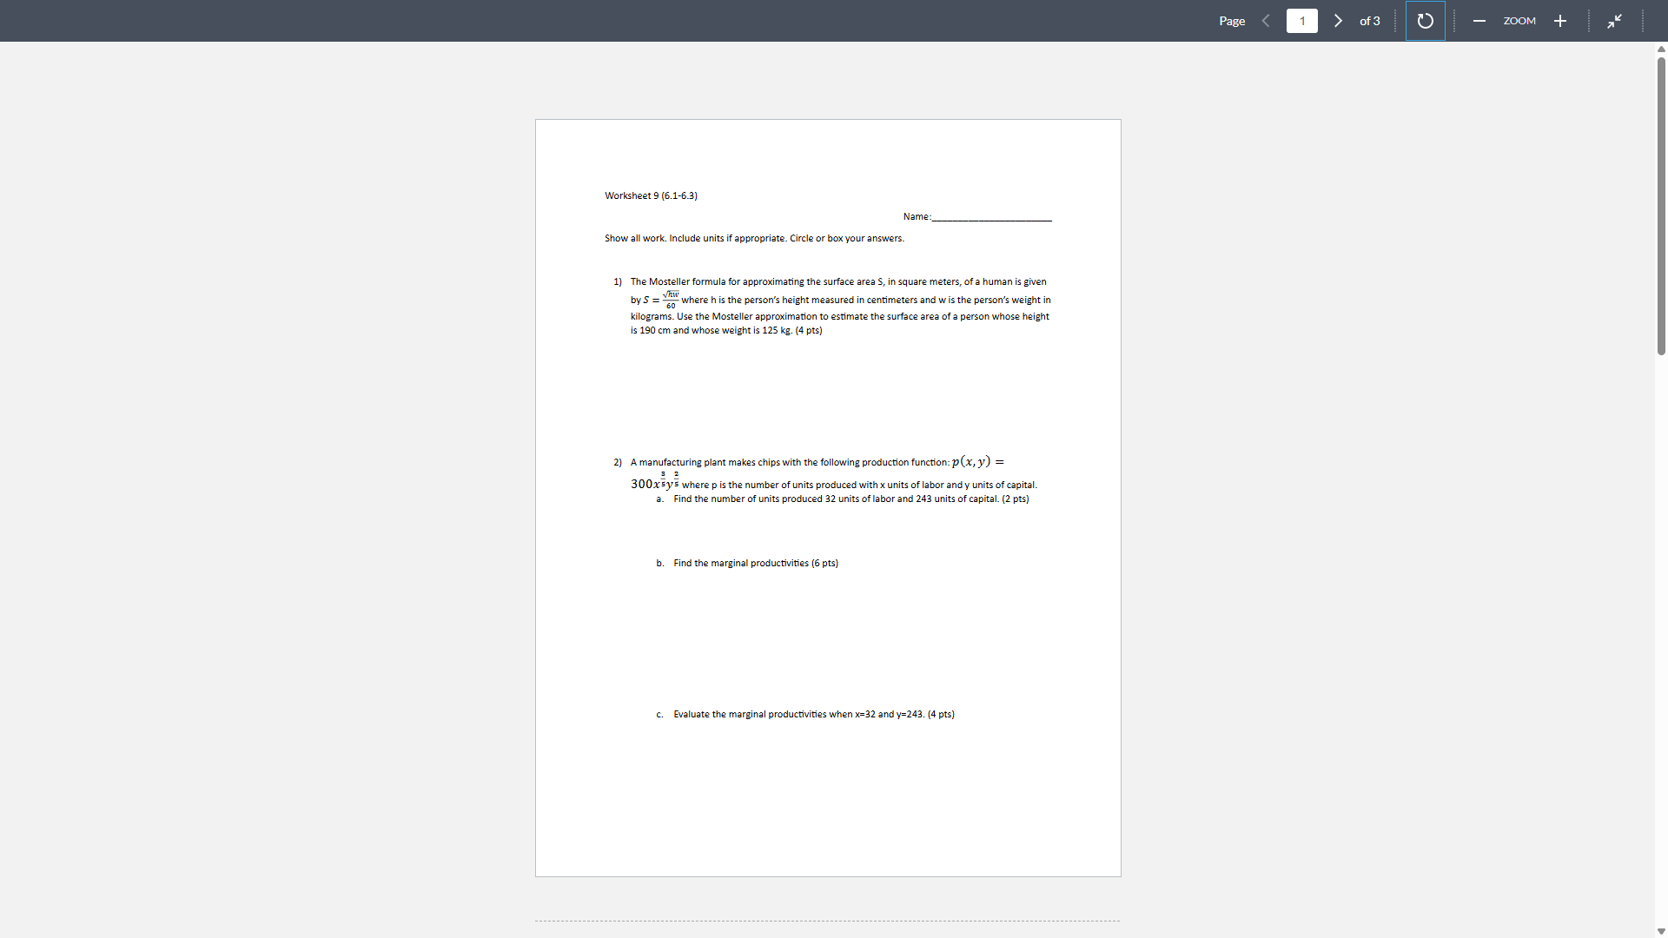Viewport: 1668px width, 938px height.
Task: Click the dashed page divider below the page
Action: tap(827, 921)
